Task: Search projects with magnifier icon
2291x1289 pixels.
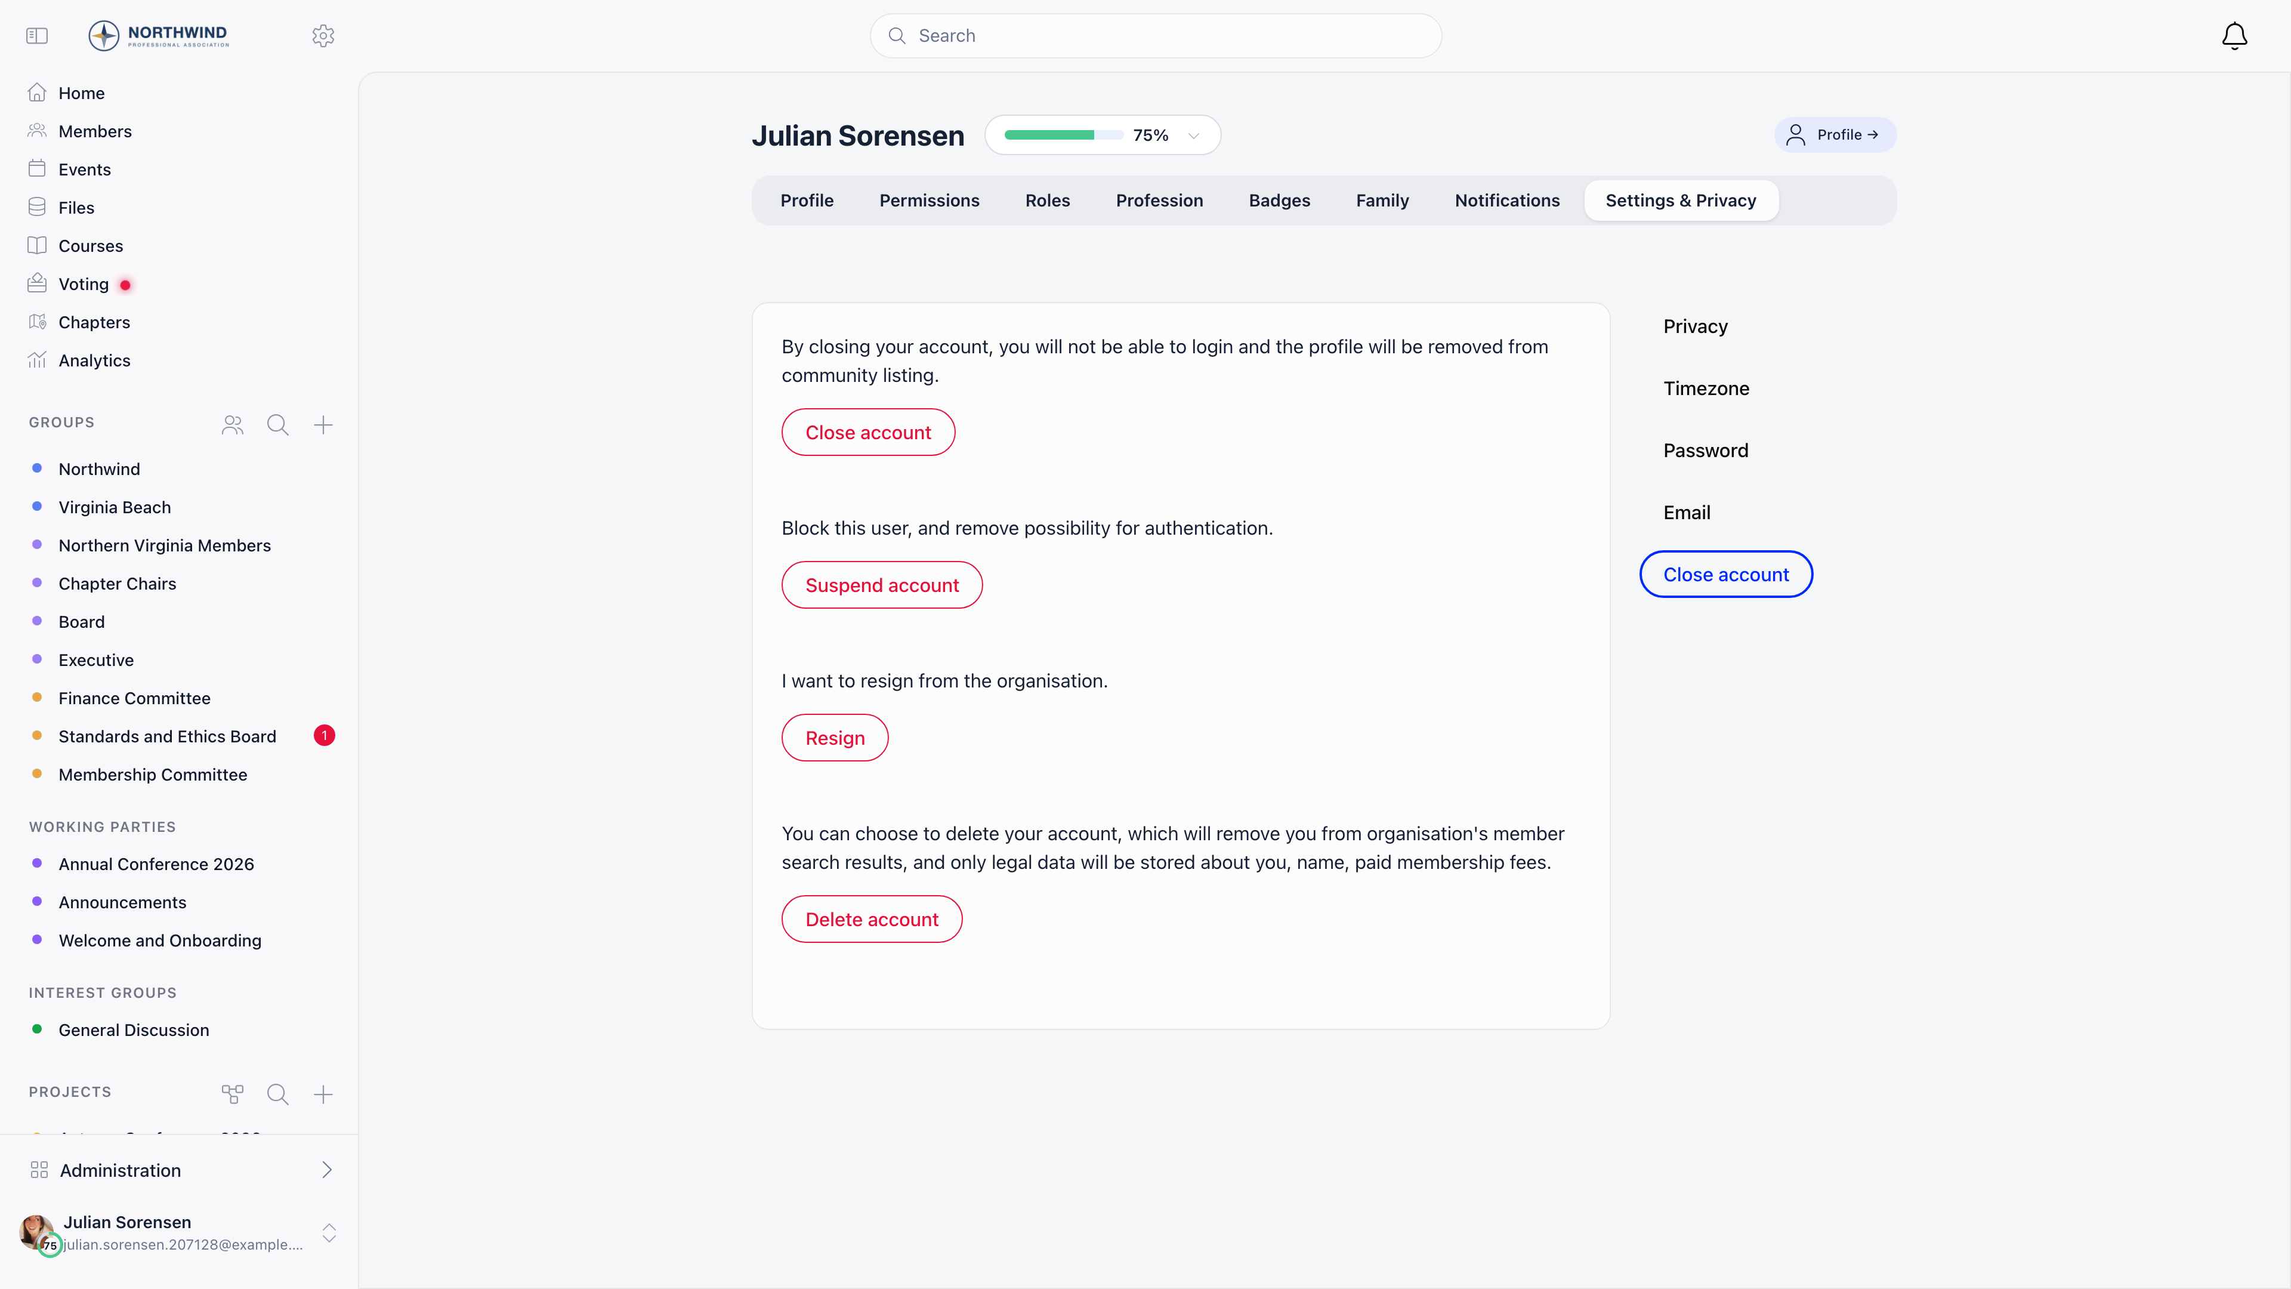Action: (x=277, y=1093)
